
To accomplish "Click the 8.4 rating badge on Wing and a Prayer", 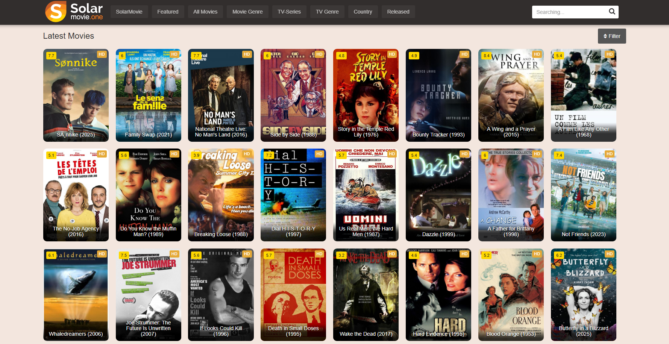I will point(486,56).
